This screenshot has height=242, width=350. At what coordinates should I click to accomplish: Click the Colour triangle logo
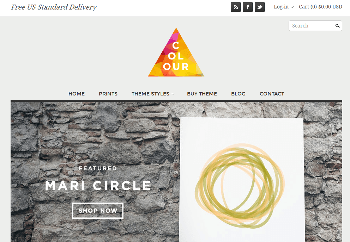pyautogui.click(x=176, y=52)
